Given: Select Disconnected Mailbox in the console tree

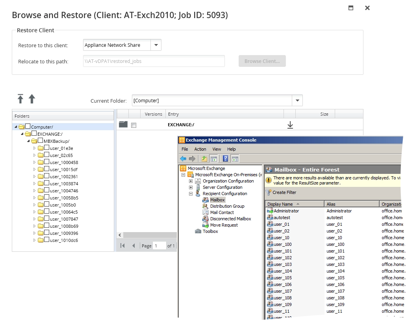Looking at the screenshot, I should click(230, 219).
